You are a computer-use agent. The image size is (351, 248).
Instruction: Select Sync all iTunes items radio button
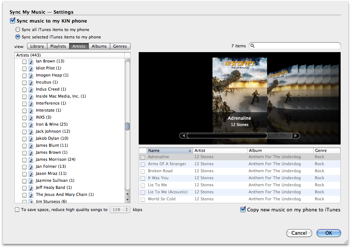point(18,29)
